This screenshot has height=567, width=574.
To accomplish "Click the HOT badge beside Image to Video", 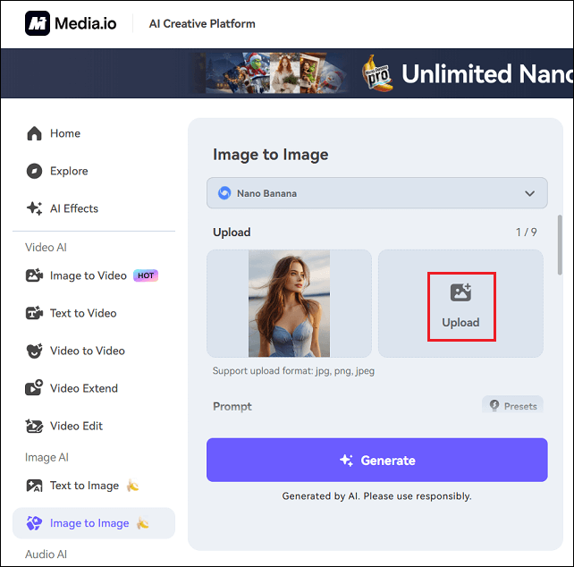I will (x=146, y=275).
